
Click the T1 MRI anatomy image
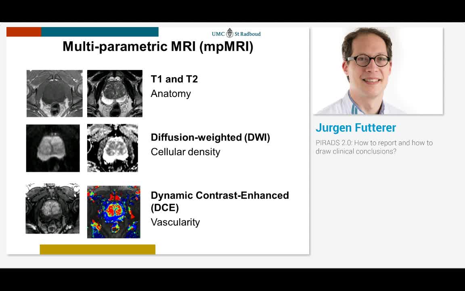[54, 93]
